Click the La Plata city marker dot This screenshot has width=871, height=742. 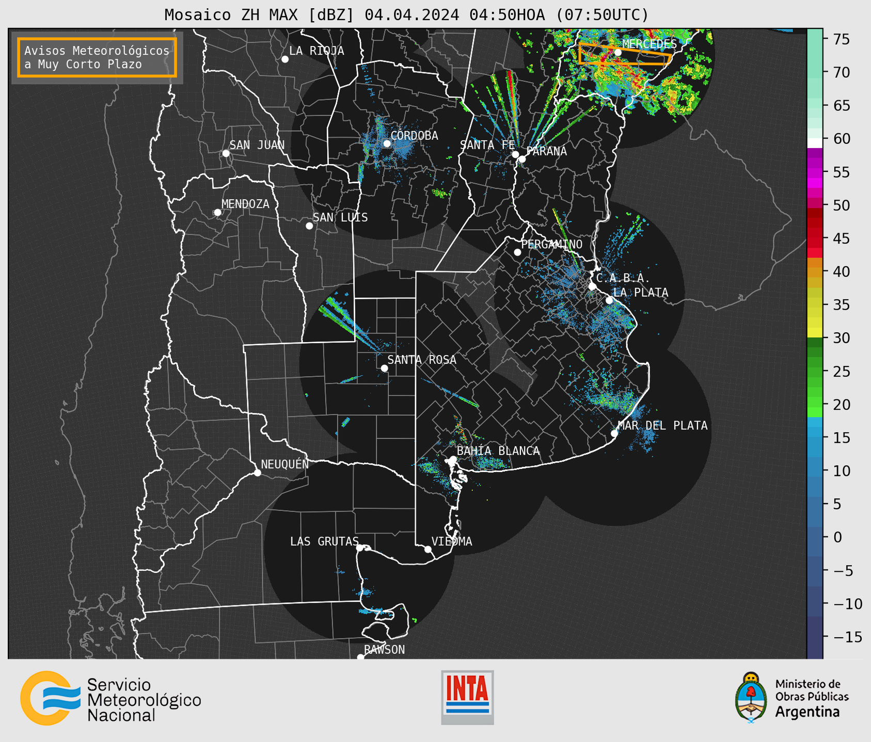[x=609, y=300]
